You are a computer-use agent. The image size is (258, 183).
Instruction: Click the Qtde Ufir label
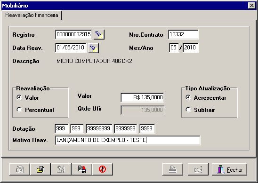(x=90, y=109)
